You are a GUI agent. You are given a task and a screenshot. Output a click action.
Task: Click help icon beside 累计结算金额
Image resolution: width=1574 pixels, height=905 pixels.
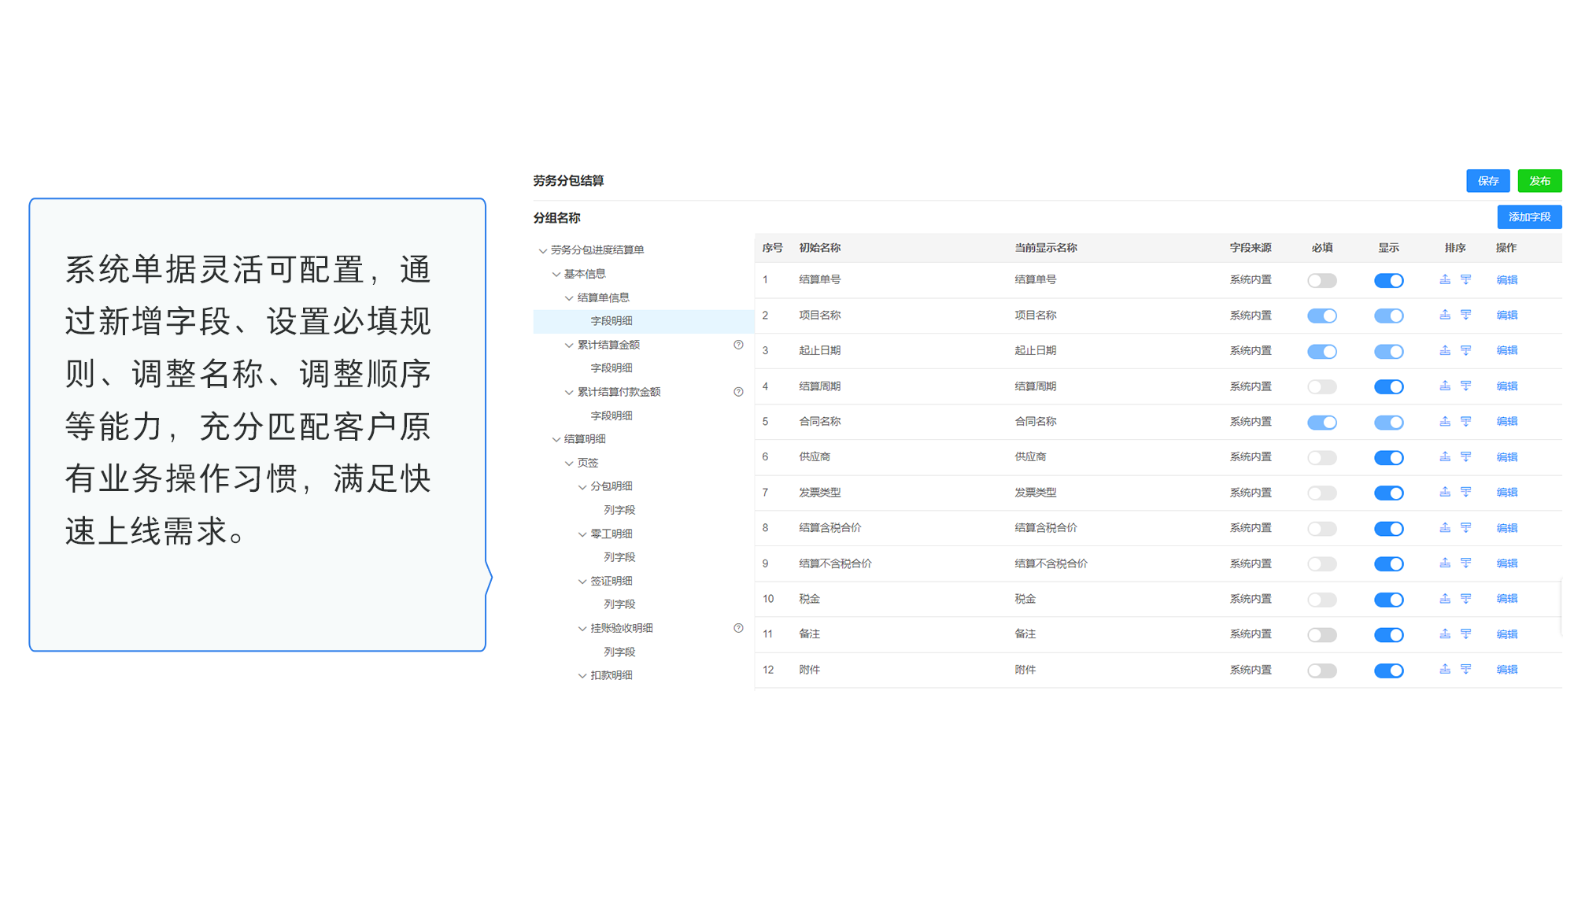click(738, 345)
